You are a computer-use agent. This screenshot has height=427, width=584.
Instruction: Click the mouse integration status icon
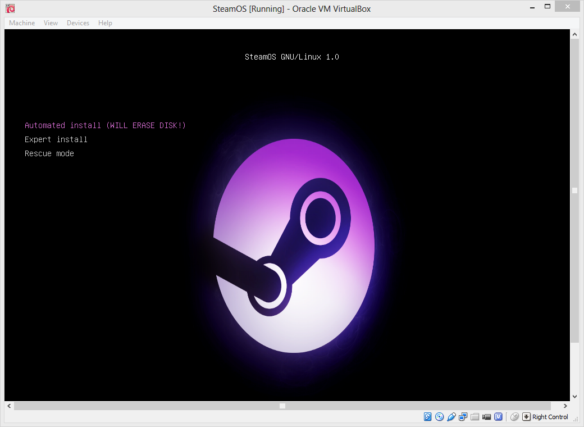(x=515, y=416)
